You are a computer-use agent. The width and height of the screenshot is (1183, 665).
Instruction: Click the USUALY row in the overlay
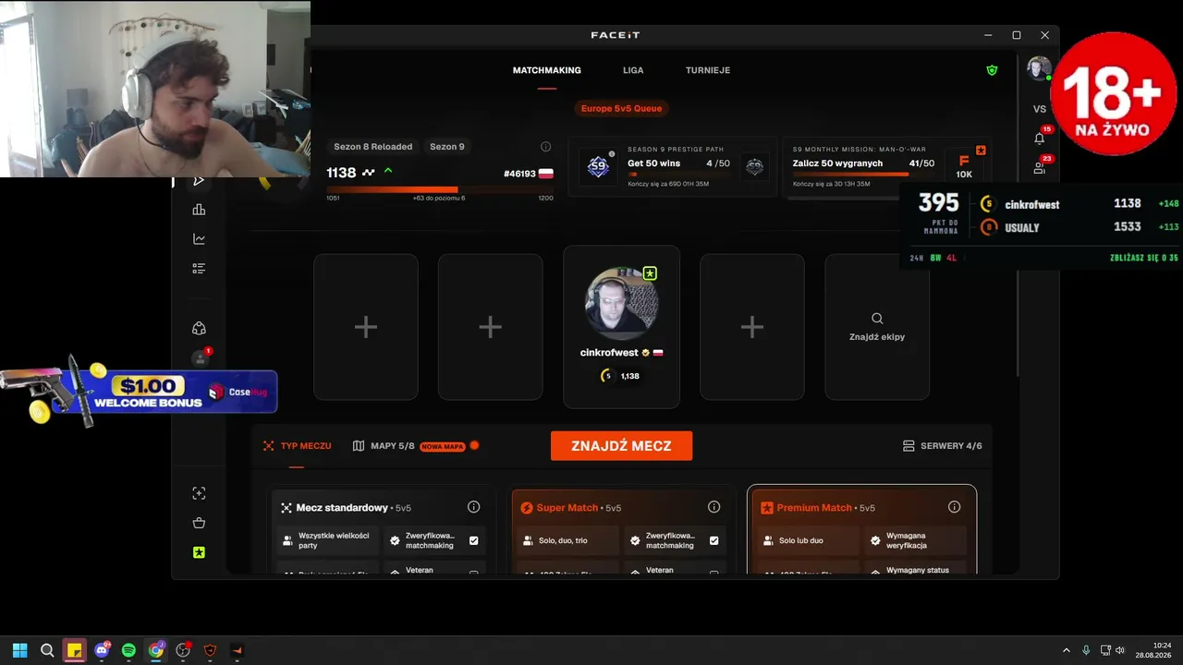(1079, 227)
